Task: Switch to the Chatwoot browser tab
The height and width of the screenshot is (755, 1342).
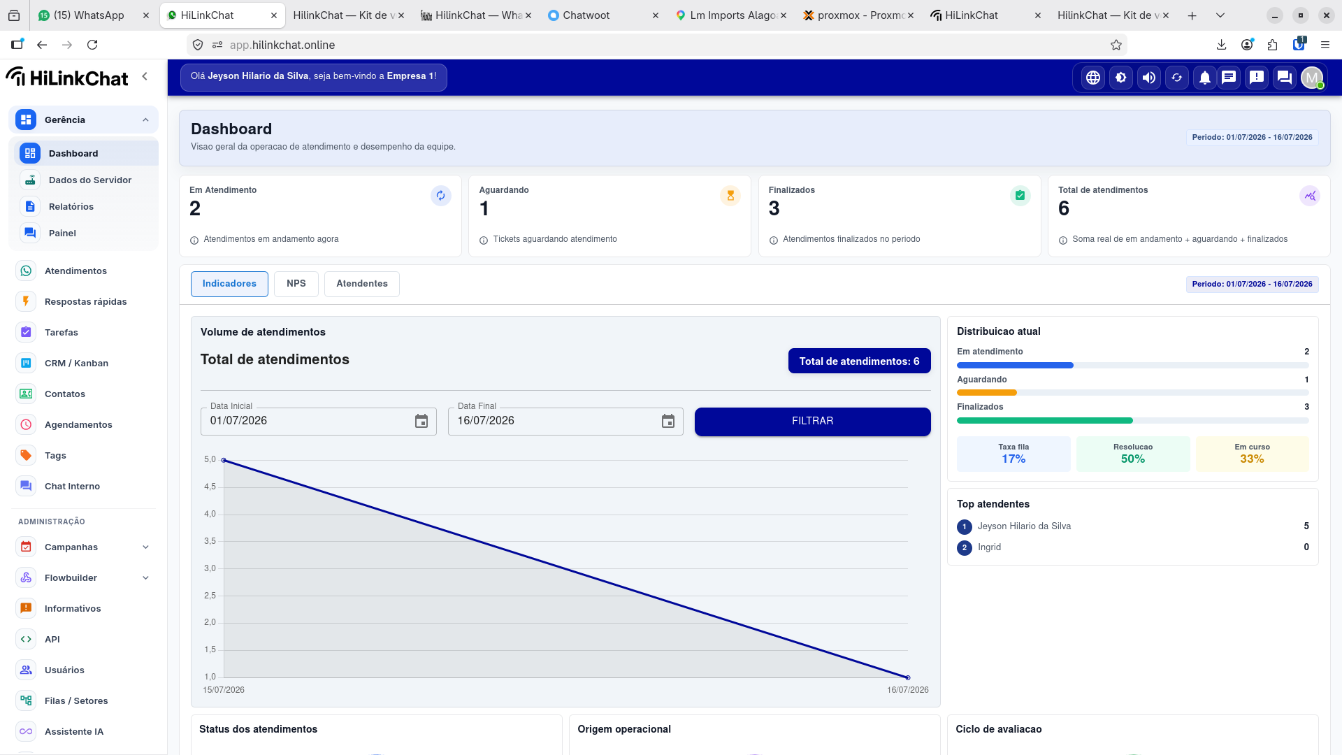Action: (x=604, y=15)
